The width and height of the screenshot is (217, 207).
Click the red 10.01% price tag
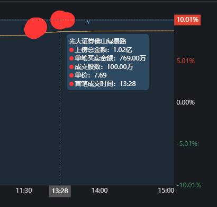click(187, 20)
